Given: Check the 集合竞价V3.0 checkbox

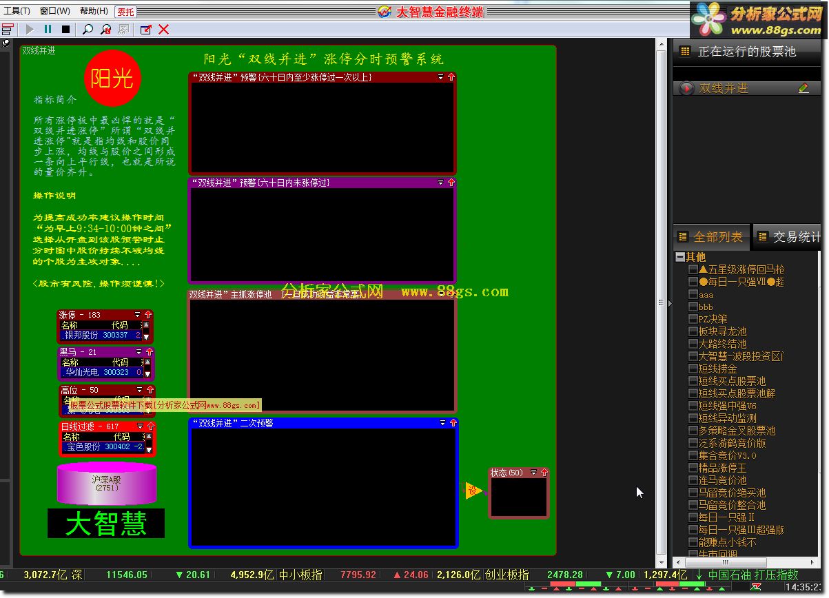Looking at the screenshot, I should pyautogui.click(x=693, y=455).
